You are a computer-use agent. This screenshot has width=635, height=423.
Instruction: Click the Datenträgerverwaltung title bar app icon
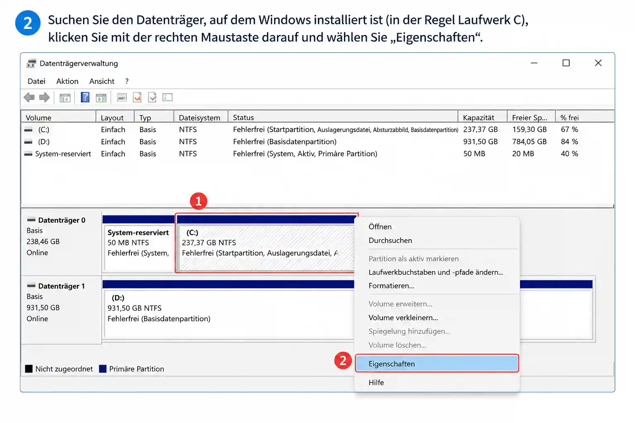31,64
